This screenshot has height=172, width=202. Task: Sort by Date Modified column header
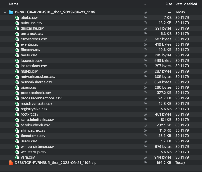(x=186, y=4)
